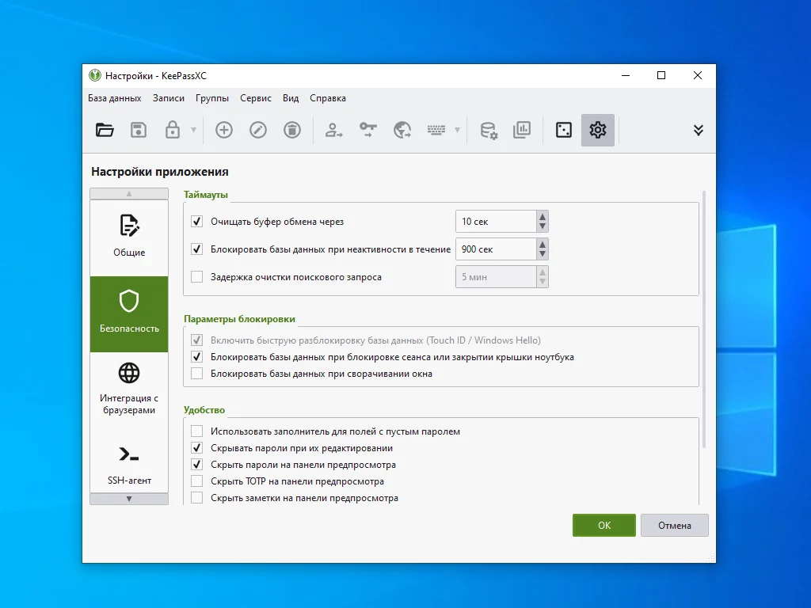
Task: Click the open database folder icon
Action: pyautogui.click(x=105, y=131)
